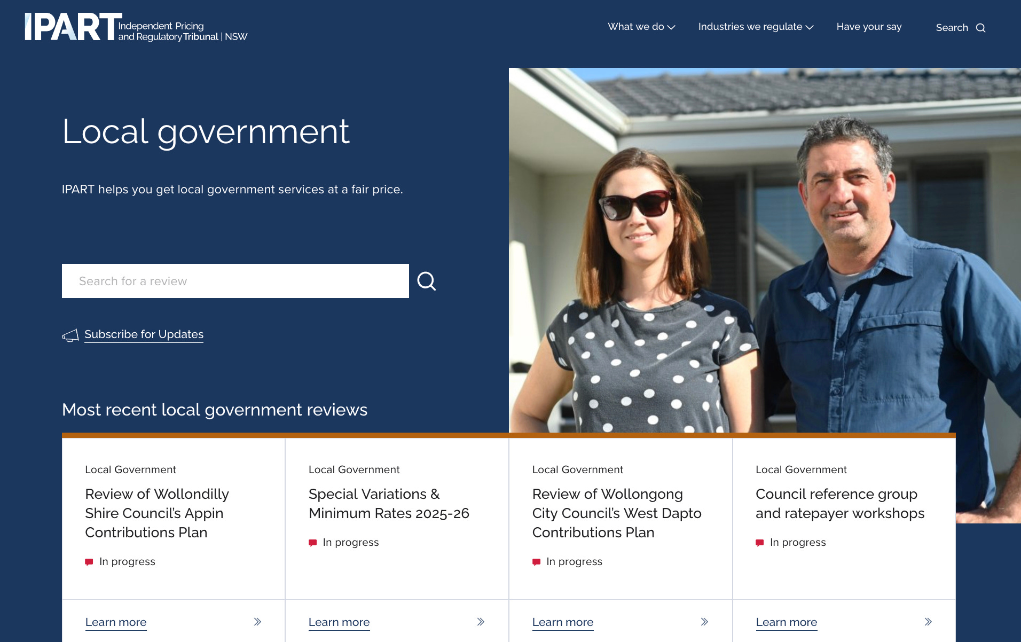Screen dimensions: 1021x642
Task: Click the megaphone icon beside Subscribe for Updates
Action: 70,335
